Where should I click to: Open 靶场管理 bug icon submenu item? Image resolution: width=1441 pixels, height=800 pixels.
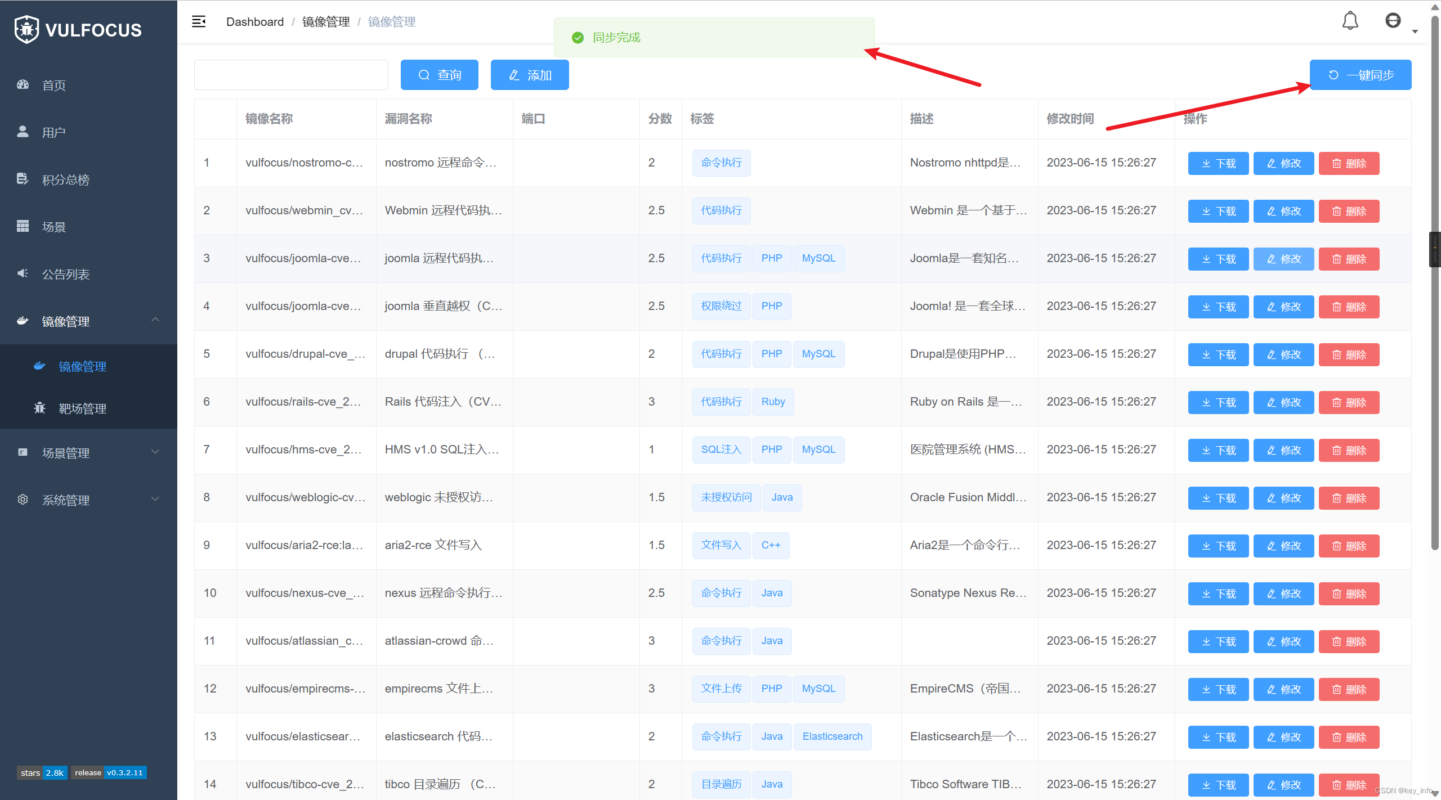tap(82, 408)
